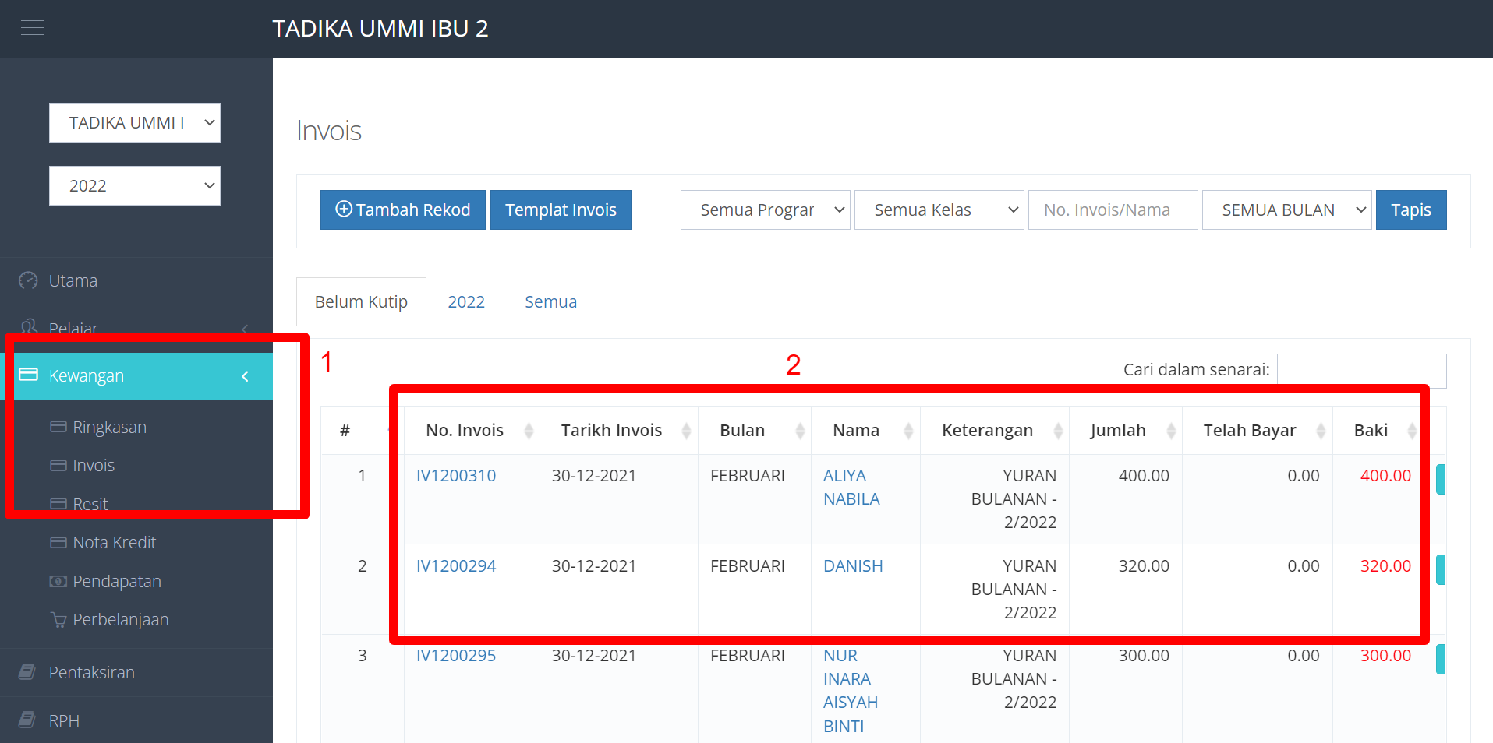Click the Tambah Rekod button
Image resolution: width=1493 pixels, height=743 pixels.
click(x=403, y=210)
